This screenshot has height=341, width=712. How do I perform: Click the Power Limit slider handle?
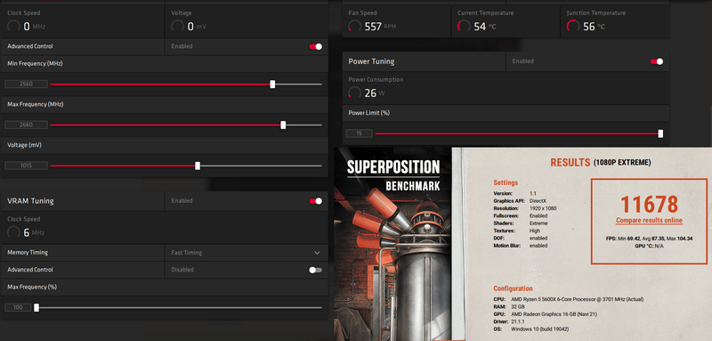660,134
